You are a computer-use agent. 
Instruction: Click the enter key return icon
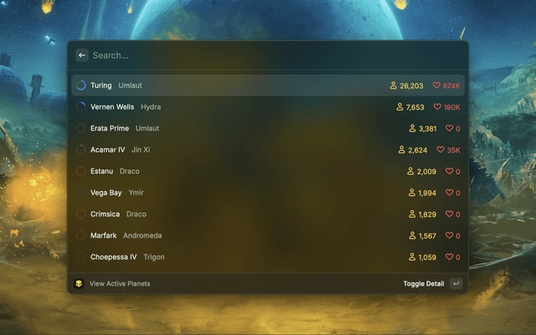tap(456, 284)
